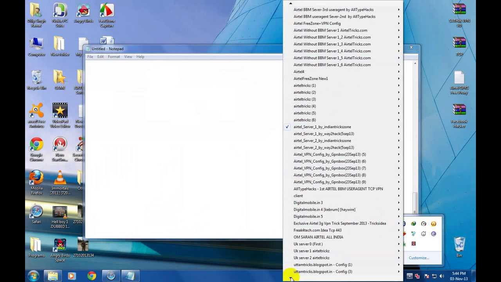The height and width of the screenshot is (282, 501).
Task: Select the SATHIK VPN 9.0 archive icon
Action: 459,15
